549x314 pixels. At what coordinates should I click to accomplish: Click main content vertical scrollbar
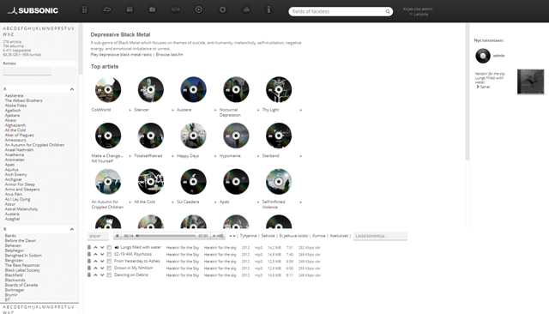click(467, 92)
